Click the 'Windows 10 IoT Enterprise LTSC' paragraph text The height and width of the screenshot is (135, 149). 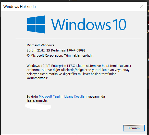[79, 72]
